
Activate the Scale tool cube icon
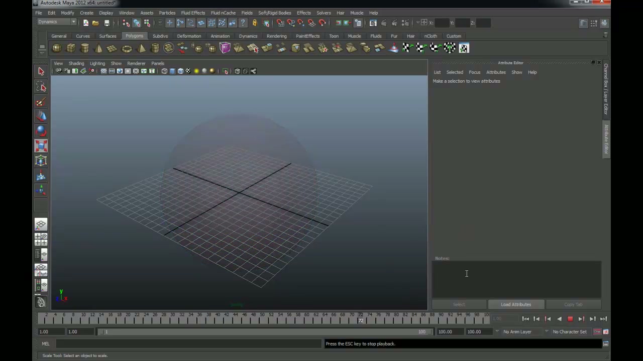coord(41,146)
